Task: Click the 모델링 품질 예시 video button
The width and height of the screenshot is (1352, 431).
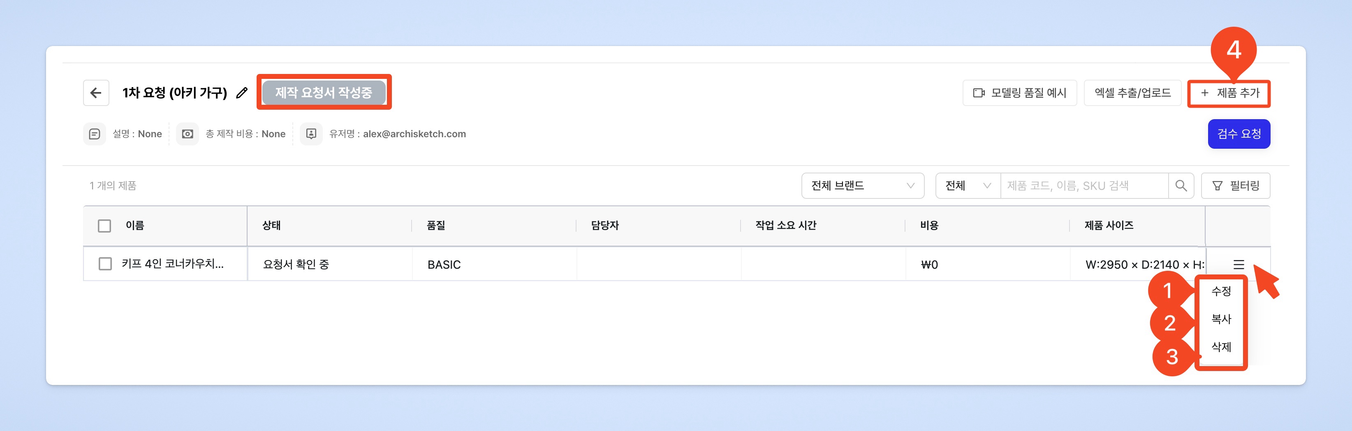Action: point(1019,93)
